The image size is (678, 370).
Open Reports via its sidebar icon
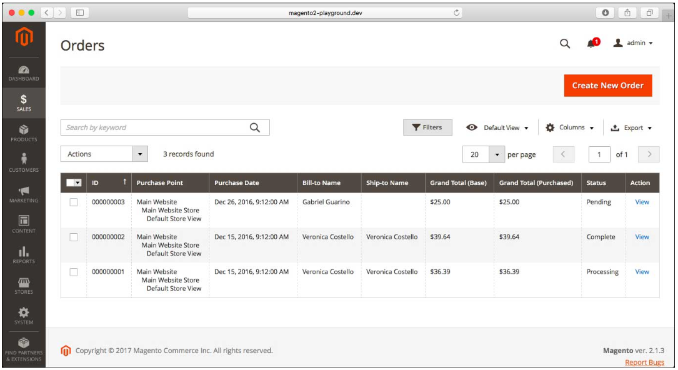(23, 253)
